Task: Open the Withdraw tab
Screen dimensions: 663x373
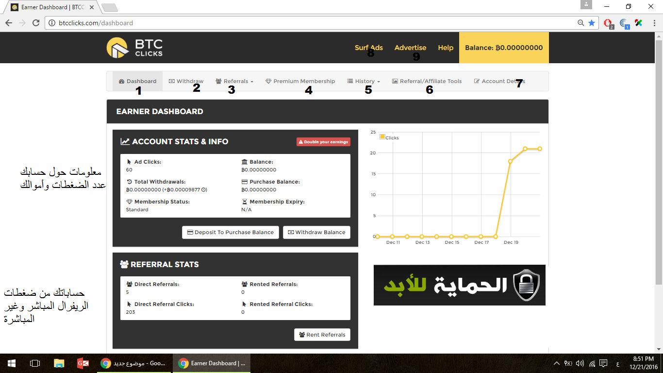Action: click(x=186, y=81)
